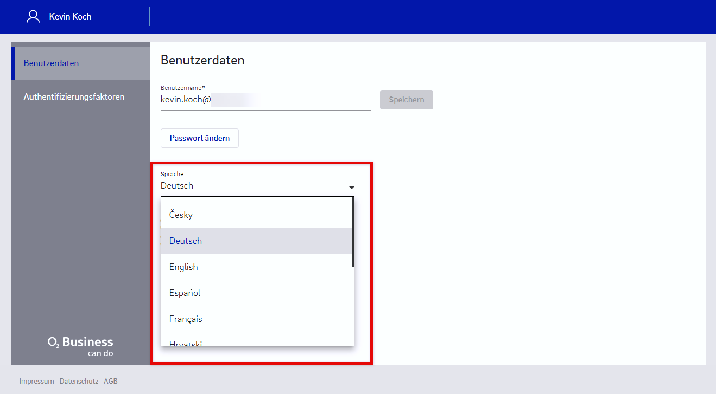Image resolution: width=716 pixels, height=394 pixels.
Task: Select Česky from the language list
Action: pyautogui.click(x=181, y=215)
